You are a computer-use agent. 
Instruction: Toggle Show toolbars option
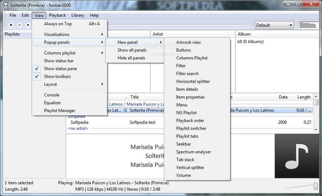(70, 76)
